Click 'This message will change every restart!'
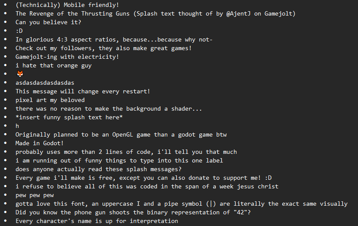 [83, 92]
